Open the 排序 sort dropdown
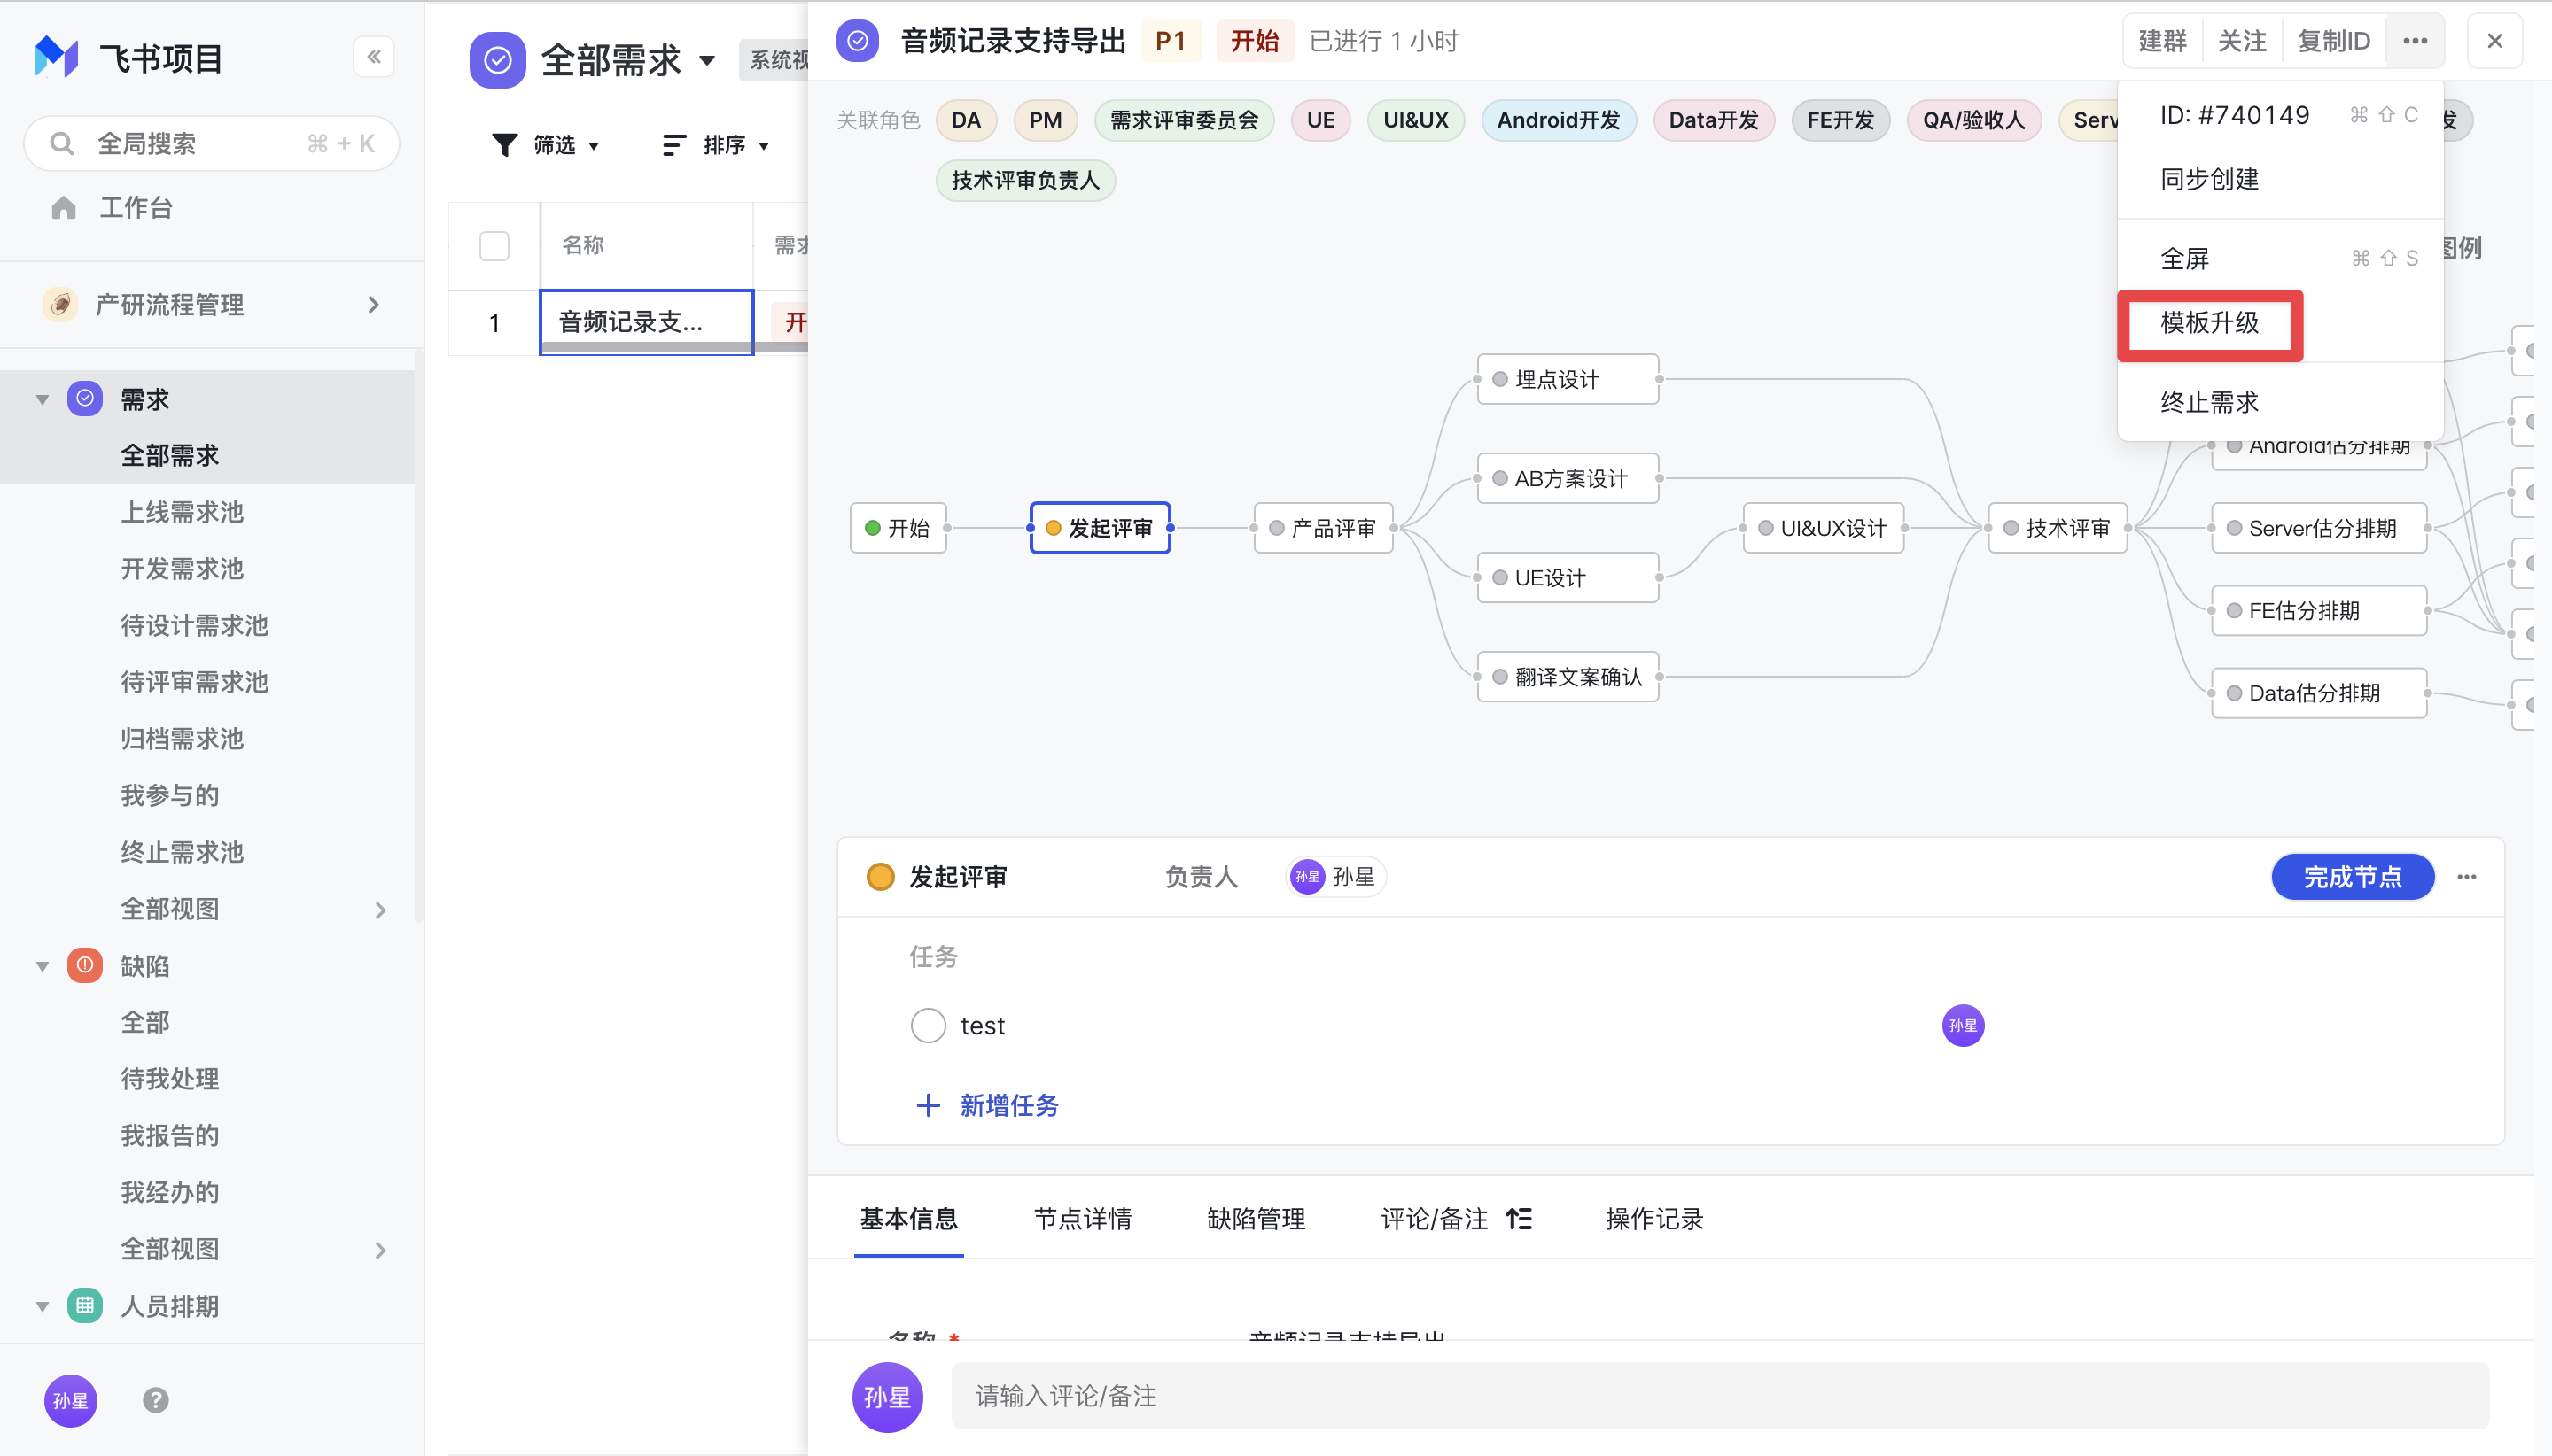The width and height of the screenshot is (2552, 1456). [x=716, y=145]
